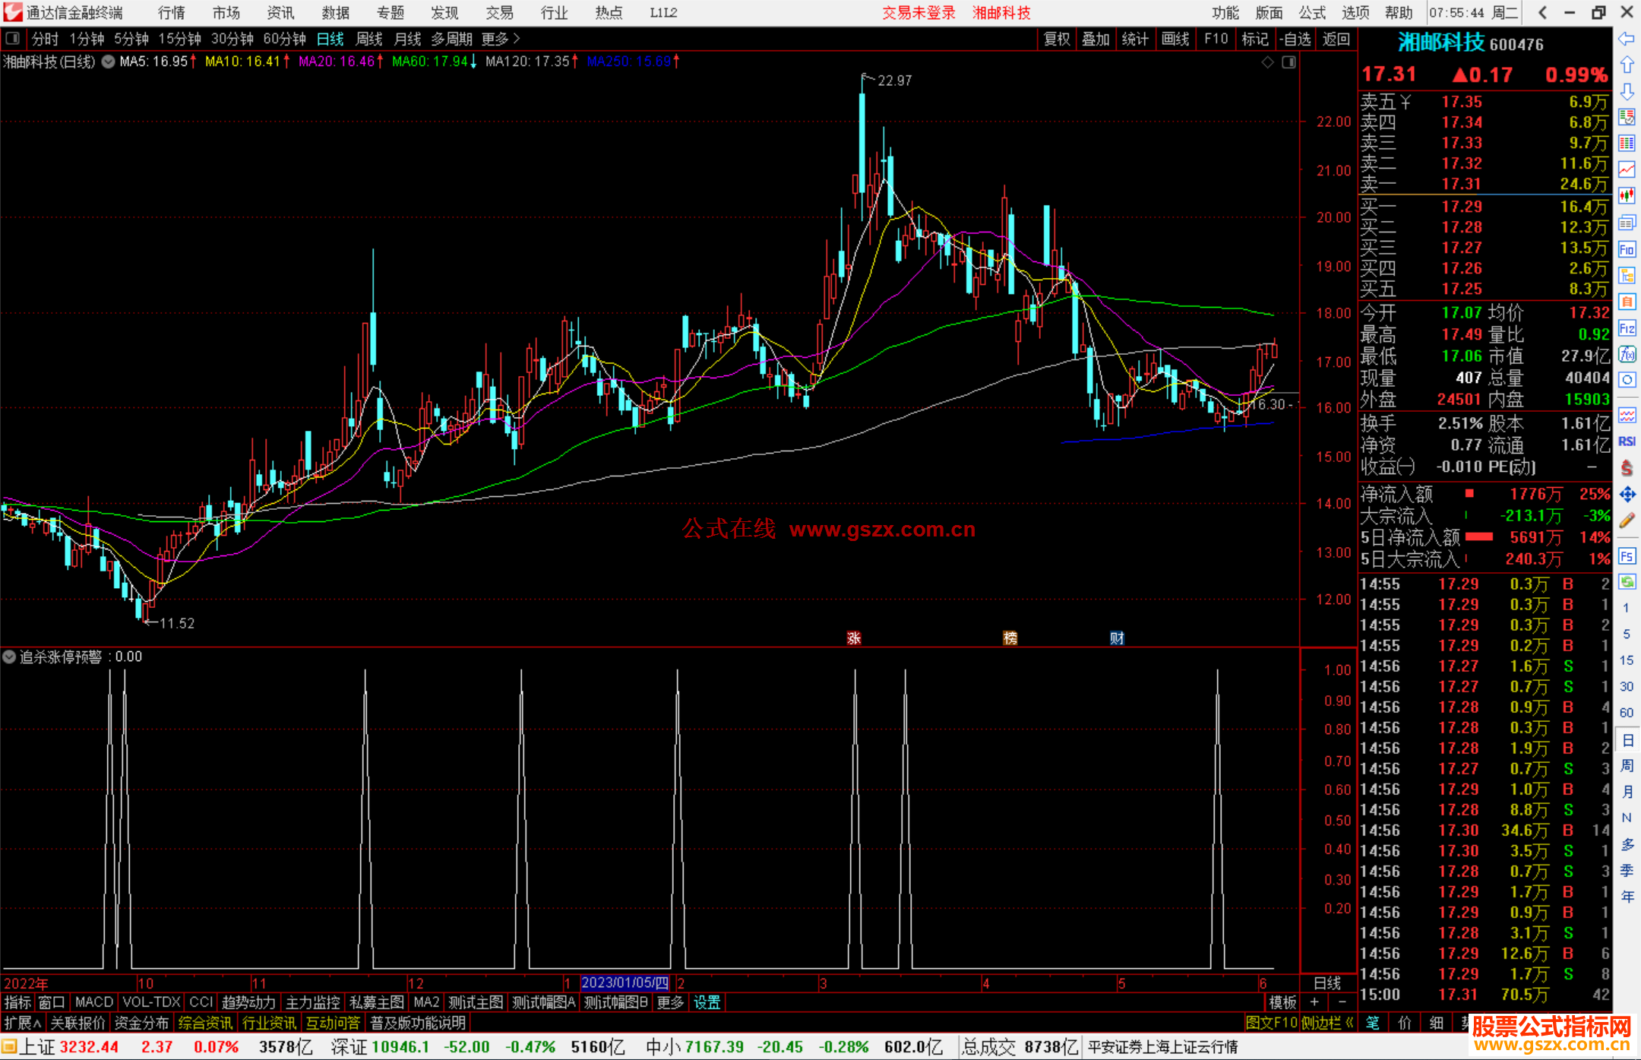Click the 2023/01/05 date marker on timeline

pyautogui.click(x=624, y=982)
